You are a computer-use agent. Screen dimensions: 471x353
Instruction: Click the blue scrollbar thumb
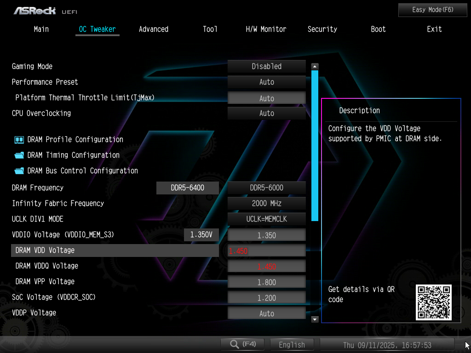point(315,146)
